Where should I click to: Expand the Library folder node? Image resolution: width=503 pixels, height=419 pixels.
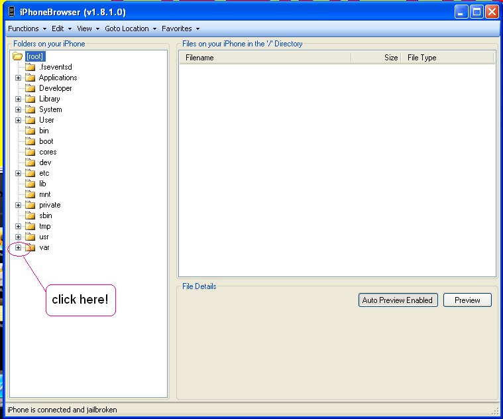19,99
